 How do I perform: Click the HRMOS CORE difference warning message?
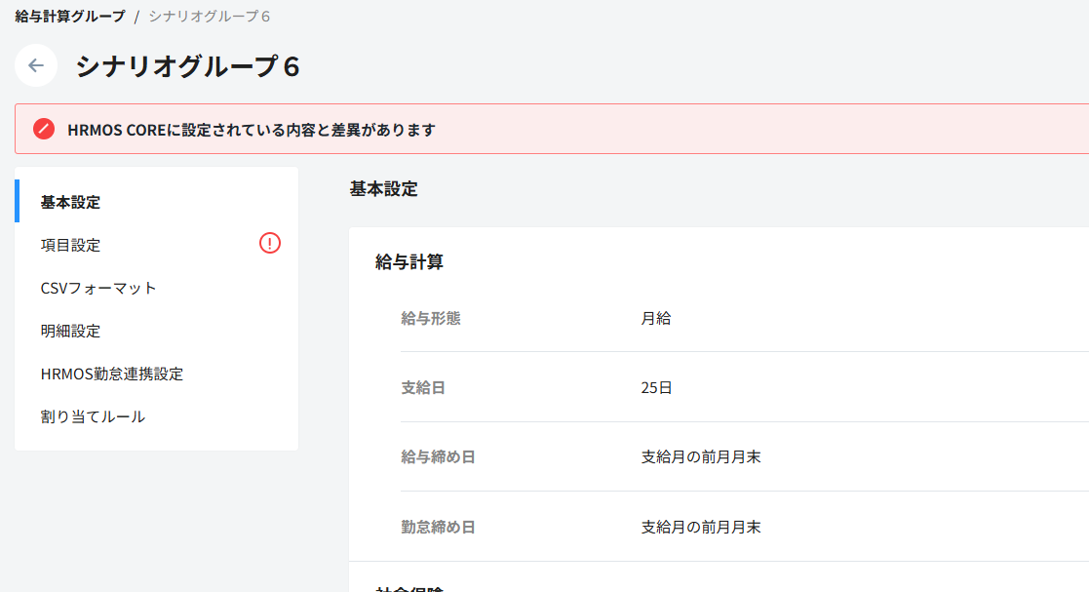click(x=252, y=130)
